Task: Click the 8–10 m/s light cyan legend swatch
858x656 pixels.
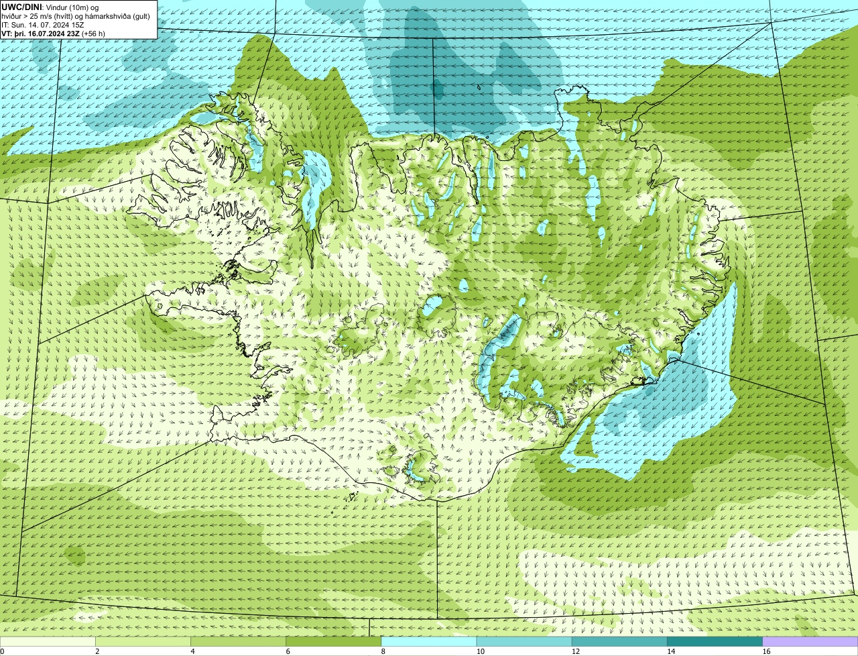Action: (429, 642)
